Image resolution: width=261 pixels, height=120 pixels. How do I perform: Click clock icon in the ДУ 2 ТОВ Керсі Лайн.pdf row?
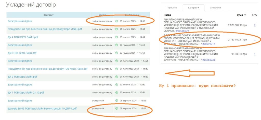[x=117, y=77]
